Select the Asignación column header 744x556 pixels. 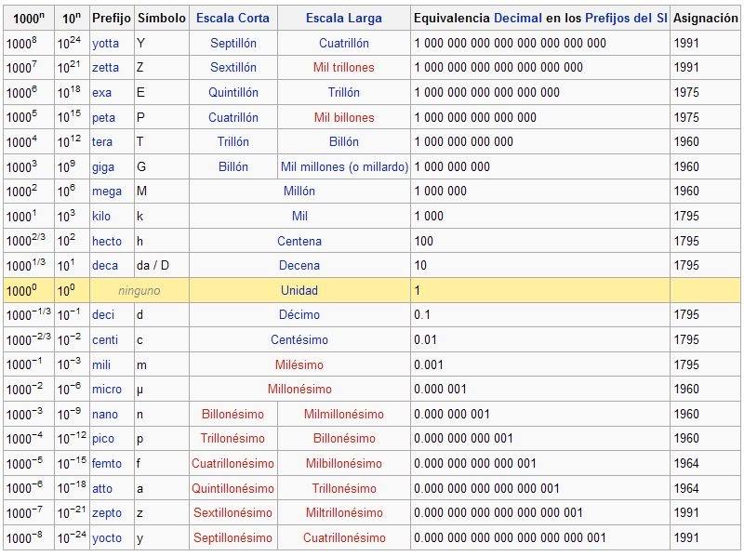point(706,18)
